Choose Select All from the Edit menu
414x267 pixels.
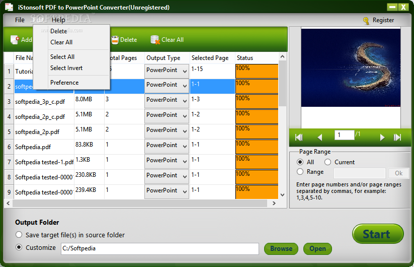62,57
